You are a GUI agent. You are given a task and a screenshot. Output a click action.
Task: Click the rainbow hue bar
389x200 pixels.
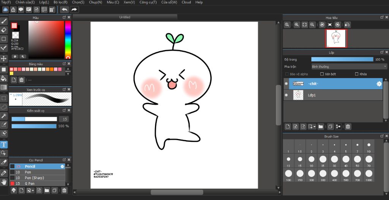tap(68, 40)
